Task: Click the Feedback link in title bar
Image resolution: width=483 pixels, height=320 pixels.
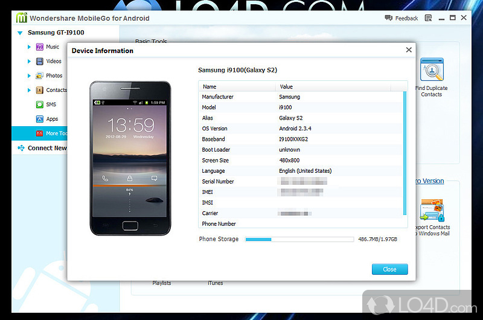Action: pos(406,18)
